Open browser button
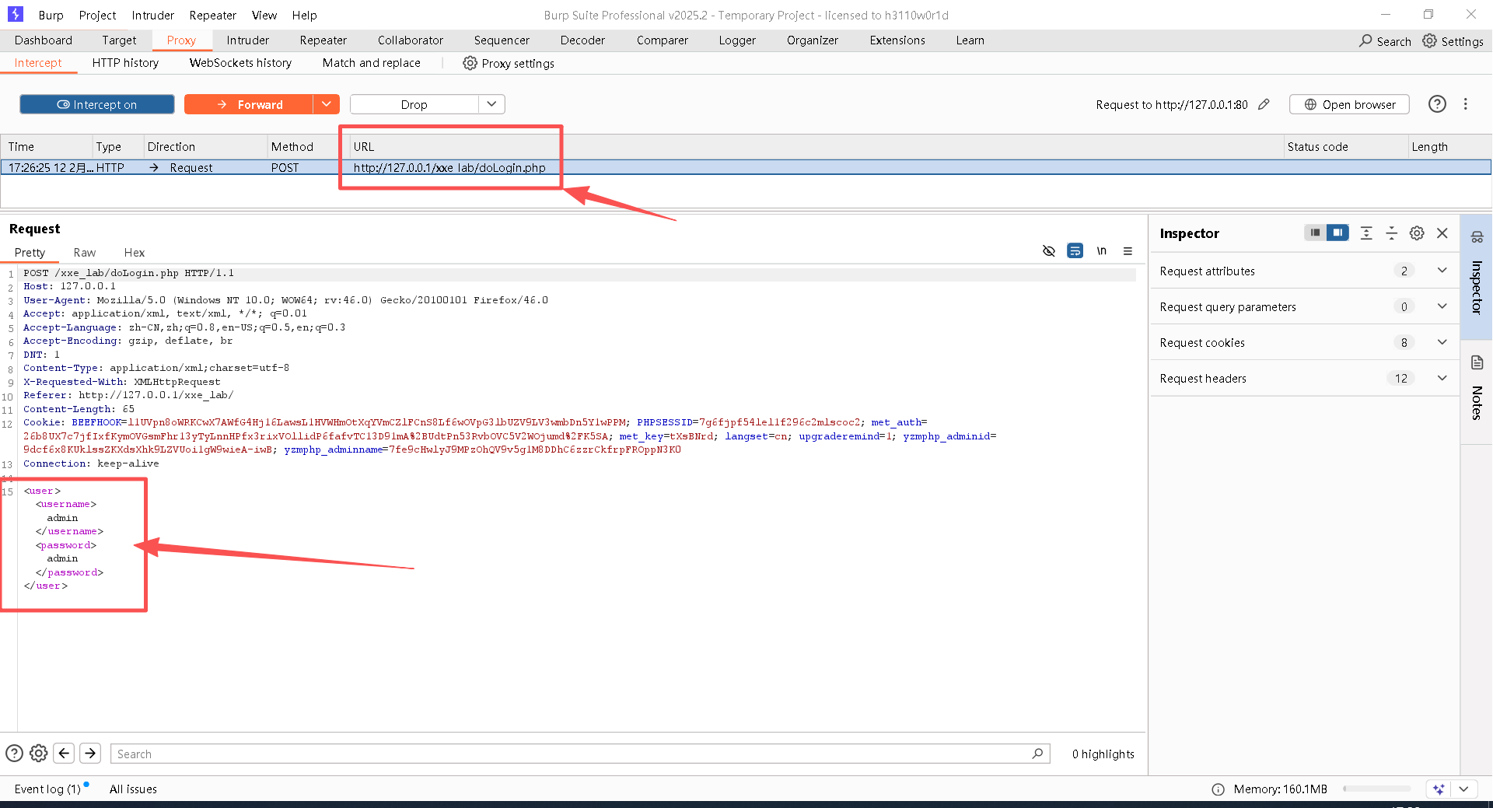This screenshot has height=808, width=1493. pos(1349,104)
